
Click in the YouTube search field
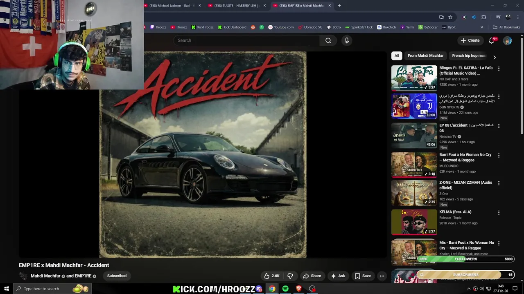coord(246,40)
